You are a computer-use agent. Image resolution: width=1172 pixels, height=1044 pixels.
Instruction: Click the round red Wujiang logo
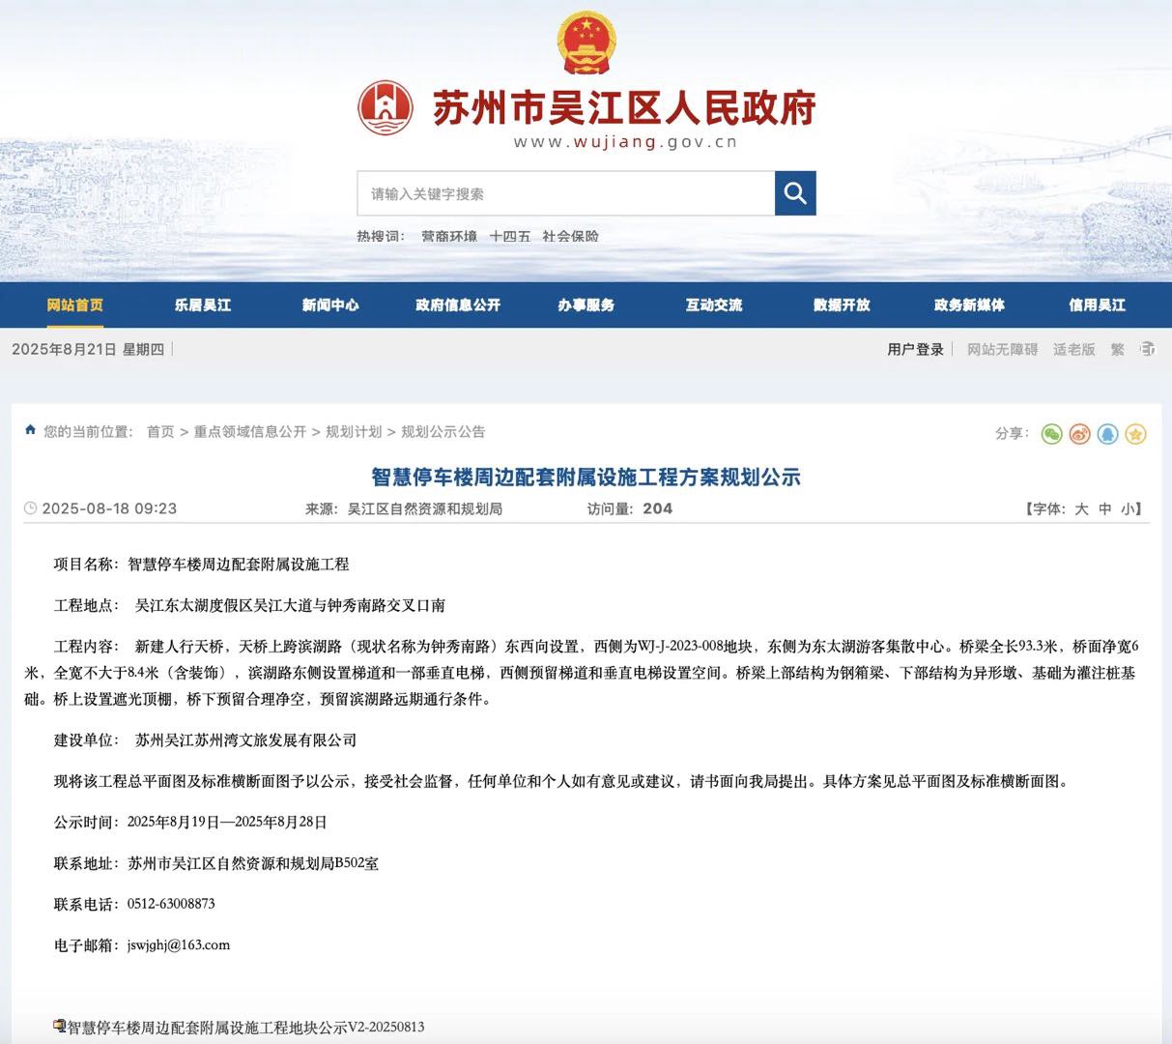tap(386, 107)
